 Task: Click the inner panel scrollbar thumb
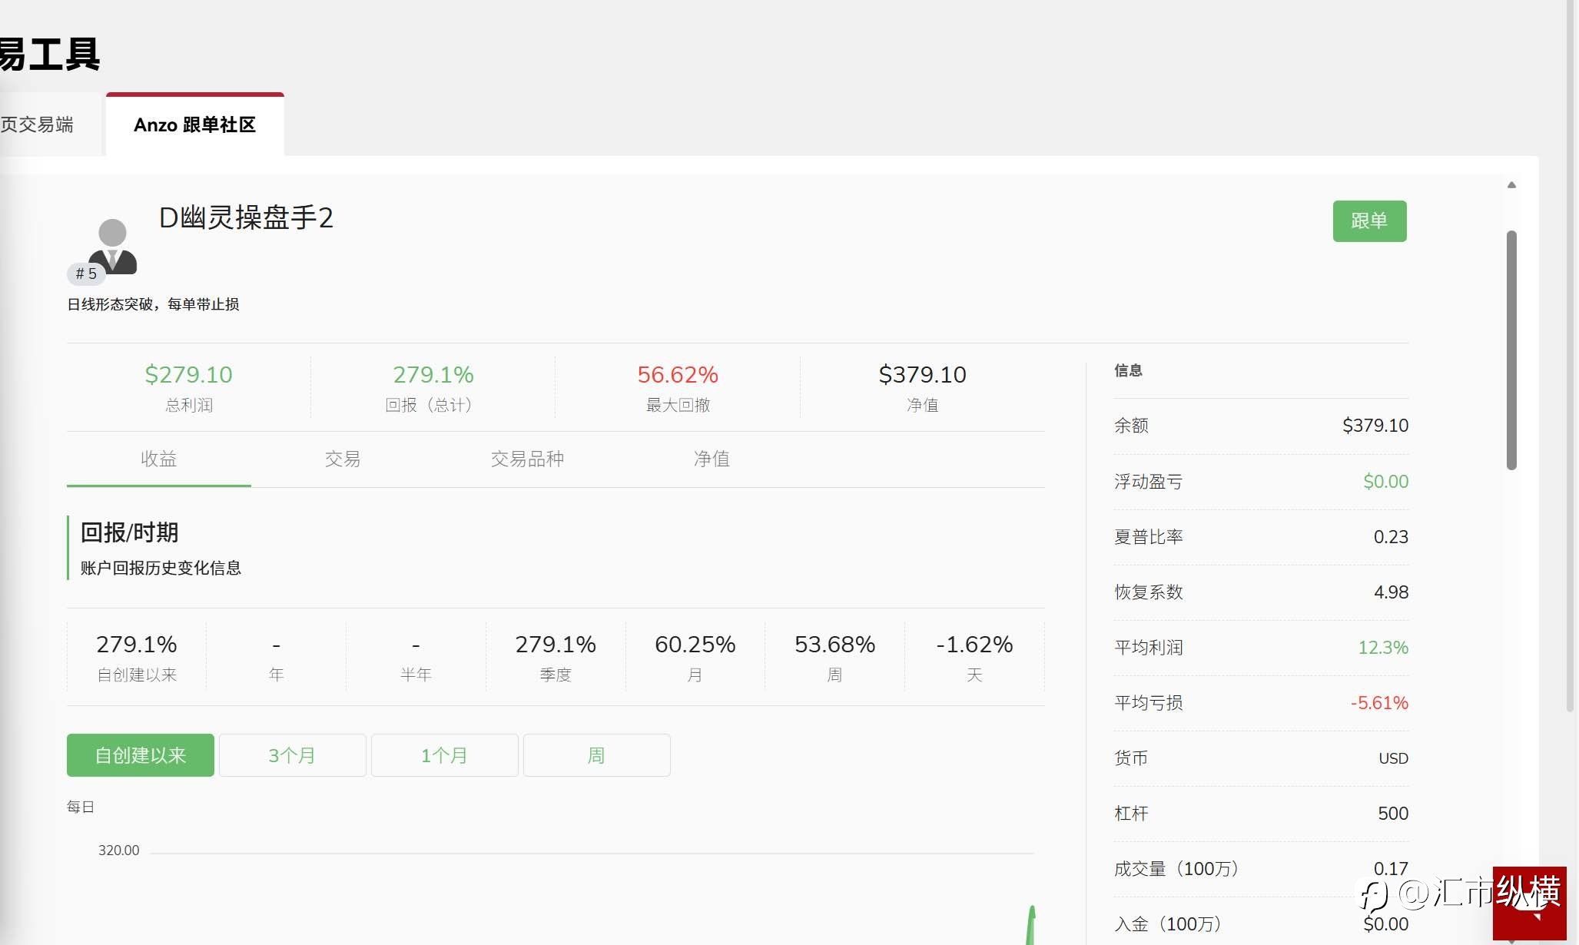pyautogui.click(x=1511, y=350)
